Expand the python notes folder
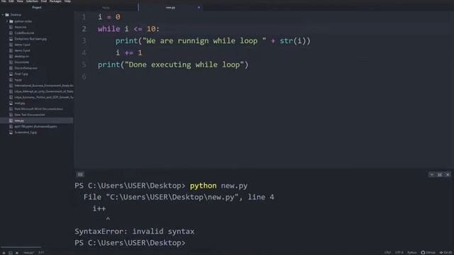This screenshot has width=454, height=255. pyautogui.click(x=7, y=21)
